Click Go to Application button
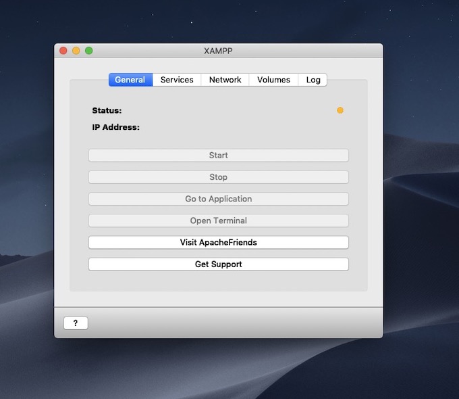 tap(219, 199)
